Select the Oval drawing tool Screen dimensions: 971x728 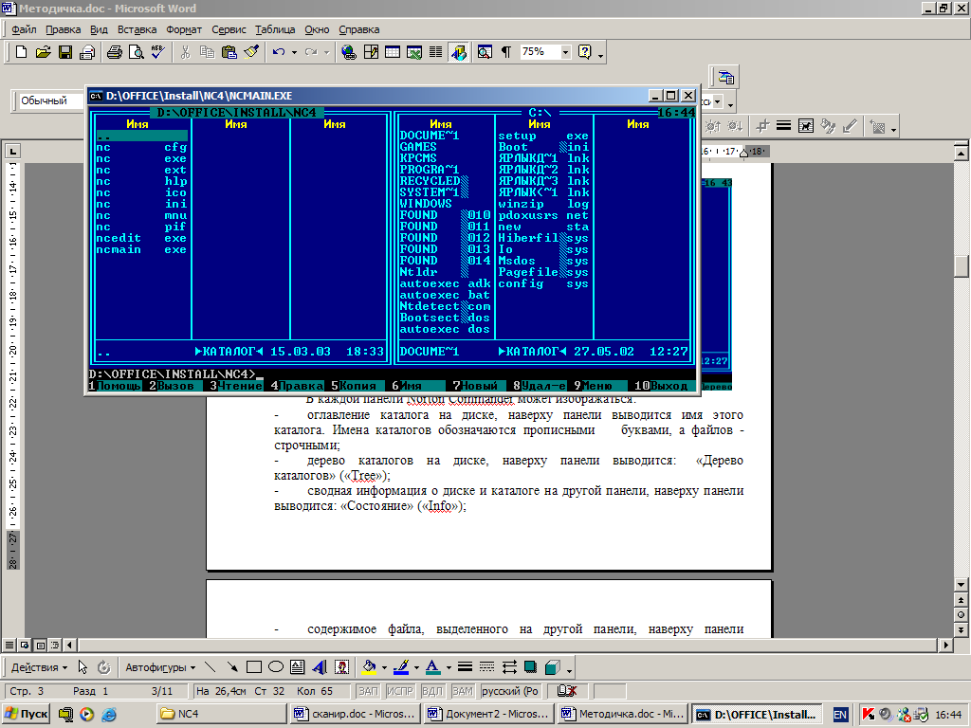click(276, 667)
